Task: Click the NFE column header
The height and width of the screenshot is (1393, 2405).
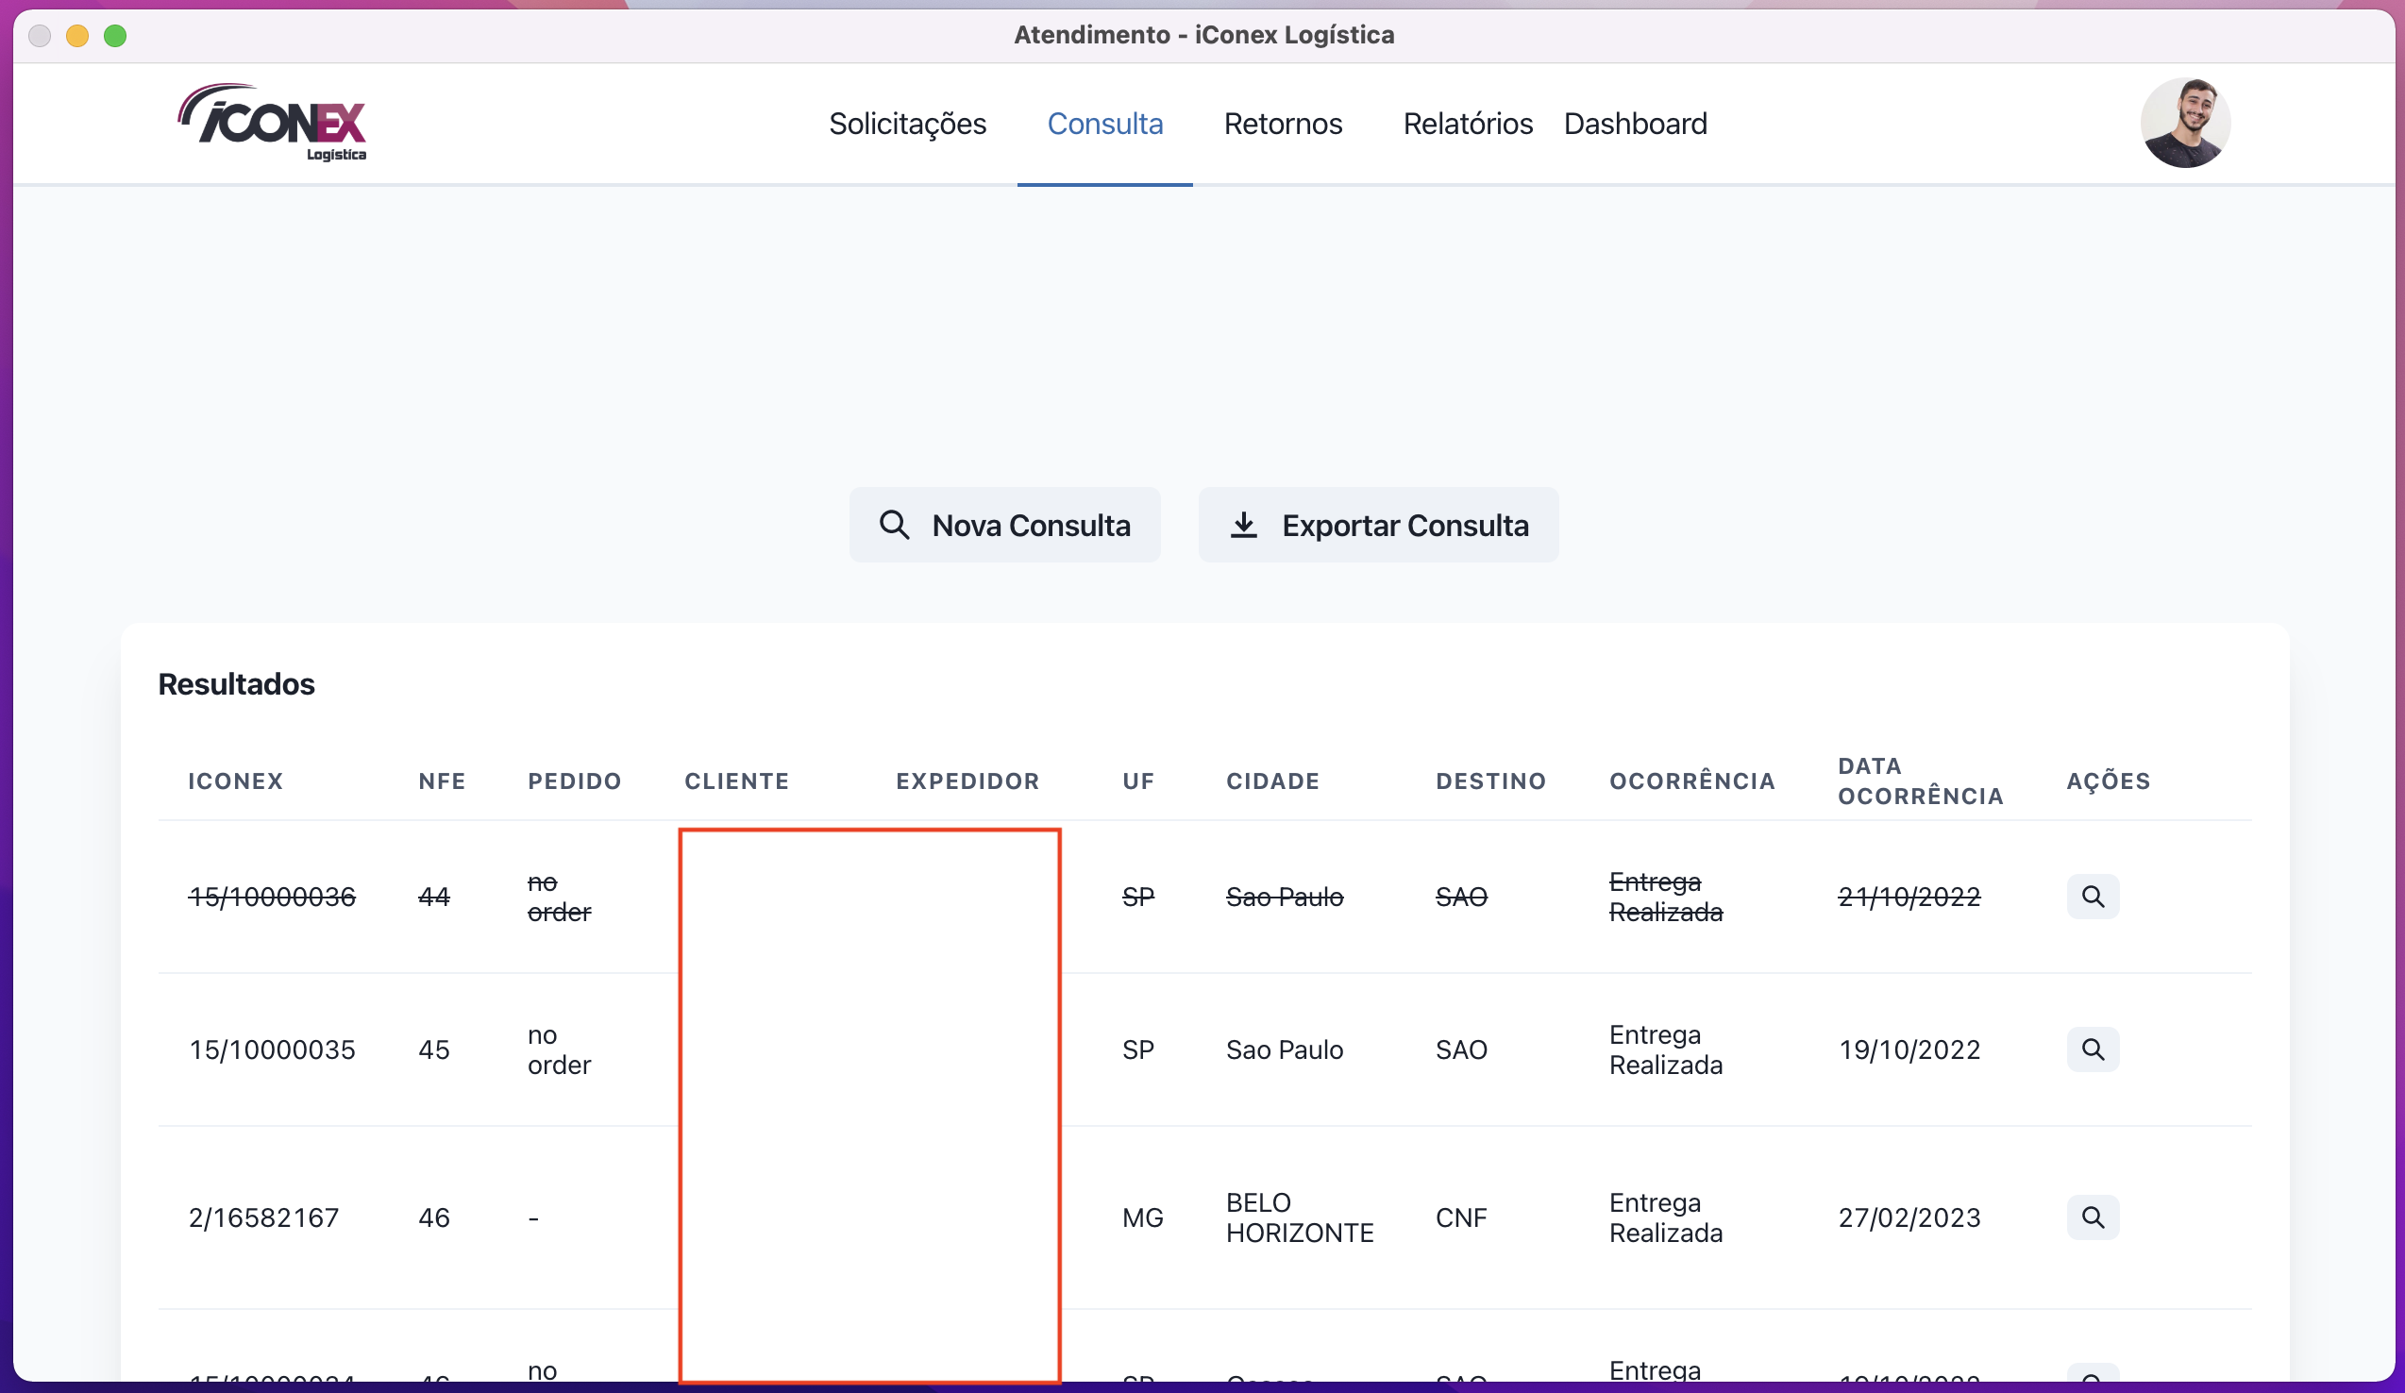Action: (x=442, y=781)
